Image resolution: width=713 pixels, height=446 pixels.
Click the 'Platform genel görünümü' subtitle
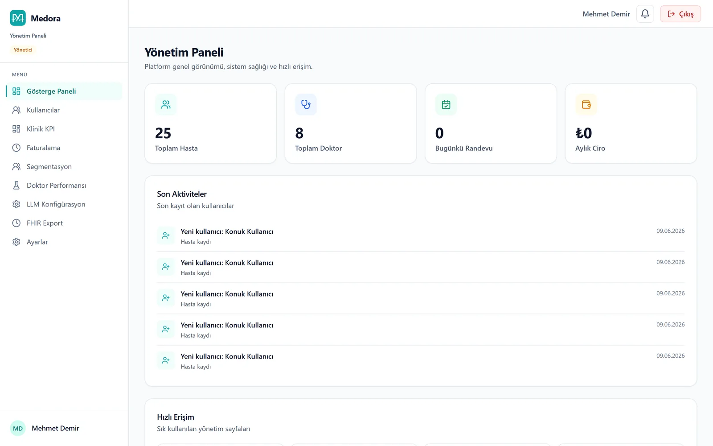(x=229, y=66)
